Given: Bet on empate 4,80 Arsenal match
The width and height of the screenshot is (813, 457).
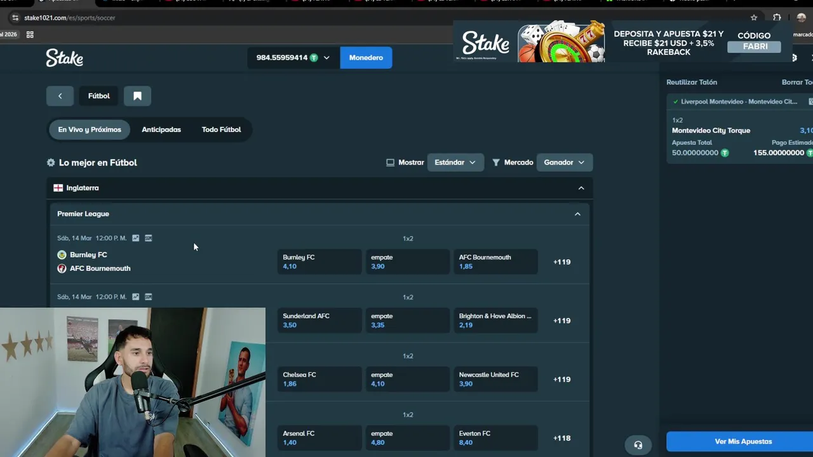Looking at the screenshot, I should point(408,438).
